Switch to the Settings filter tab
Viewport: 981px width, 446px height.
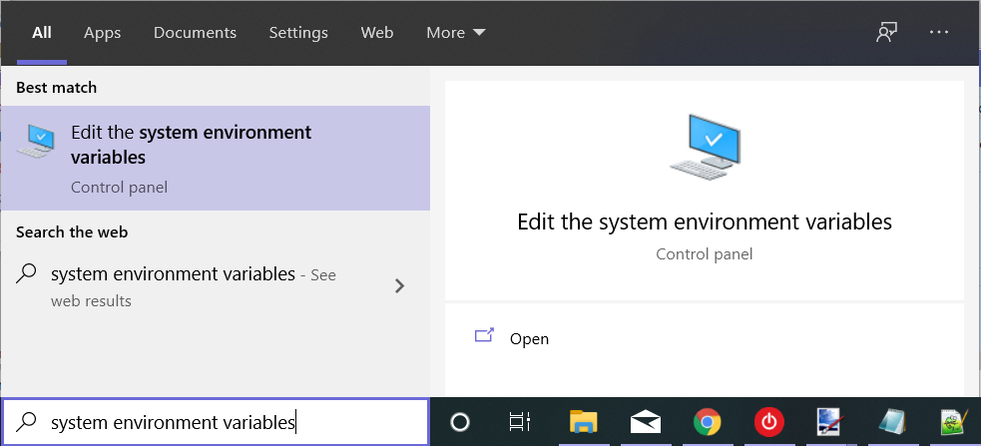(298, 33)
